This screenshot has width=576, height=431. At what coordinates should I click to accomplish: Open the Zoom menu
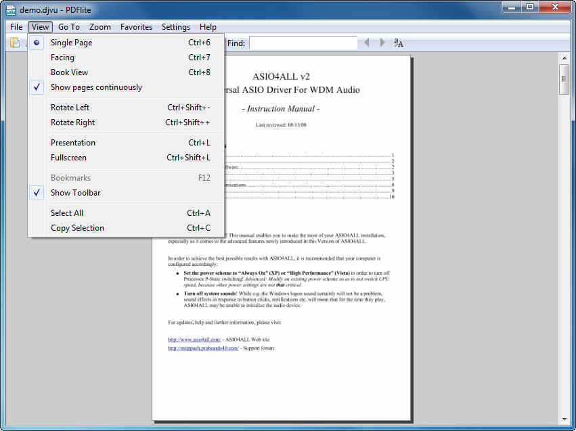click(x=100, y=27)
